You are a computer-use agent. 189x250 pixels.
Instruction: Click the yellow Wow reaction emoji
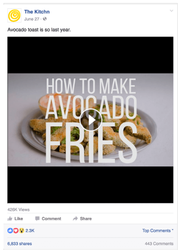pos(21,230)
